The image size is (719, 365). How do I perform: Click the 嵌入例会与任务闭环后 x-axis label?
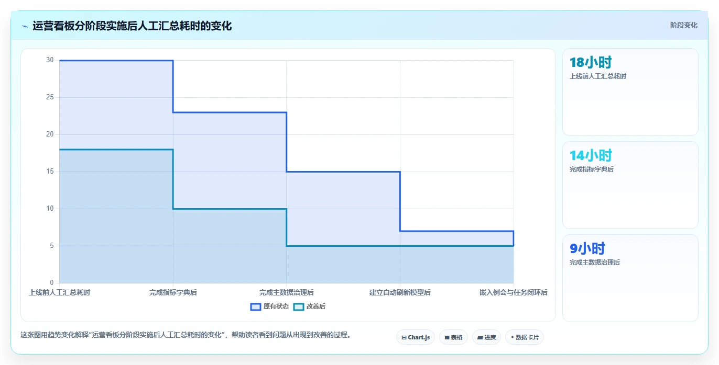click(x=514, y=292)
